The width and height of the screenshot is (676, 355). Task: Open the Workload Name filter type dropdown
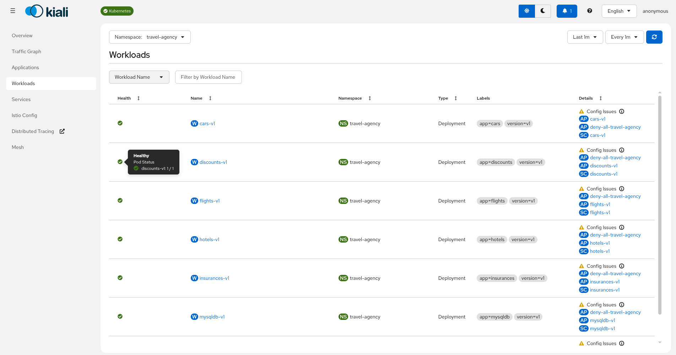[x=139, y=77]
